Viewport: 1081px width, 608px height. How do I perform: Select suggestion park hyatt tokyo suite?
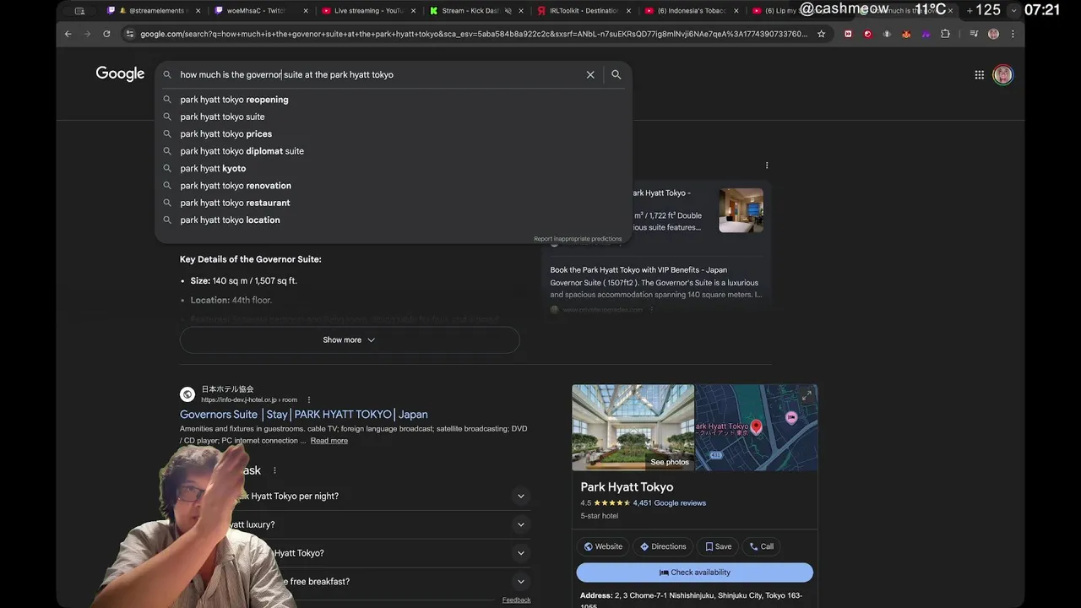pyautogui.click(x=393, y=117)
